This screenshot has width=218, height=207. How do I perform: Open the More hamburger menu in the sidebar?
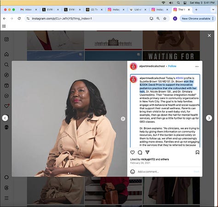tap(6, 198)
